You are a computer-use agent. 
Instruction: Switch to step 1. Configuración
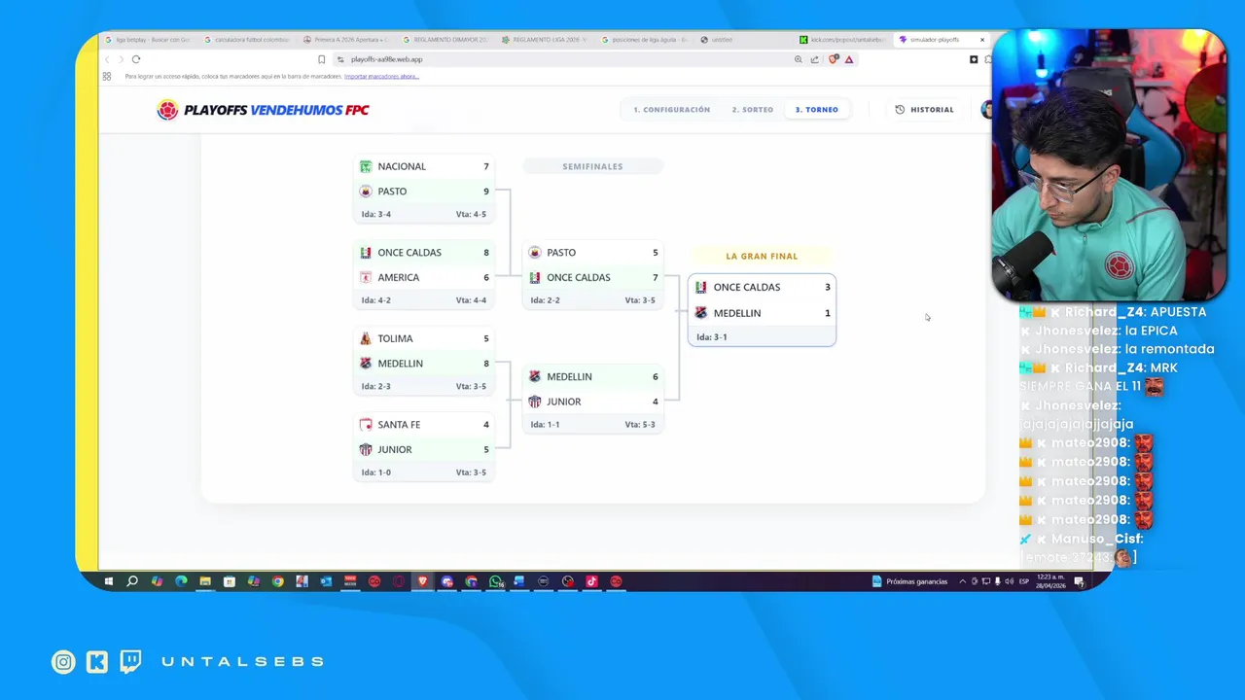click(x=672, y=110)
